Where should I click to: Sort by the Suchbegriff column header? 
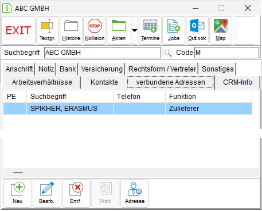pyautogui.click(x=70, y=97)
